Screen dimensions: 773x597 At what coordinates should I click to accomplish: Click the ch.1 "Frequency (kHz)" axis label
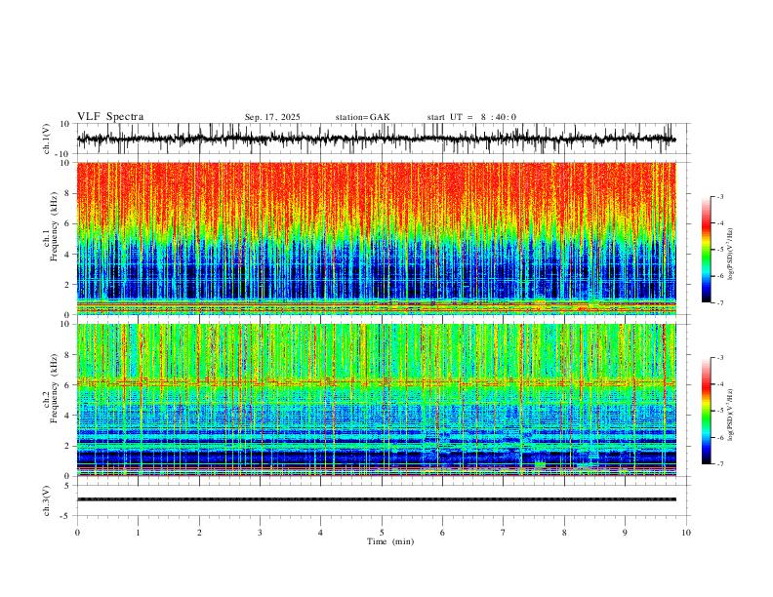(x=54, y=227)
